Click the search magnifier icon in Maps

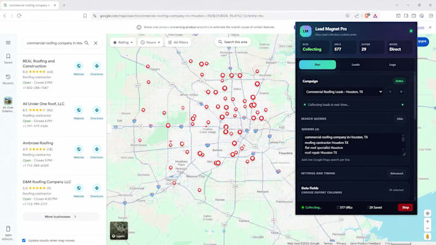[87, 43]
